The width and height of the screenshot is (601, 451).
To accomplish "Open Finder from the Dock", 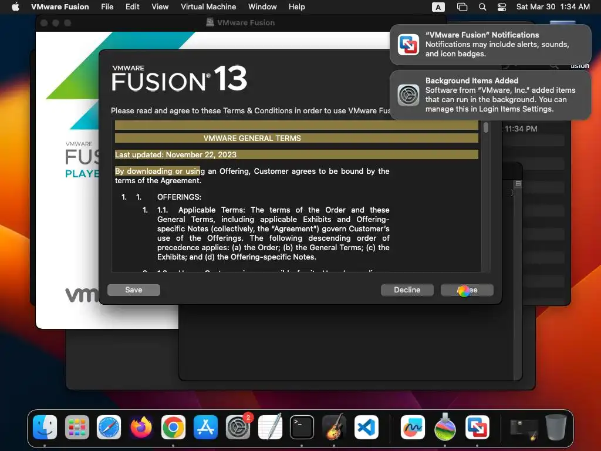I will [x=45, y=428].
